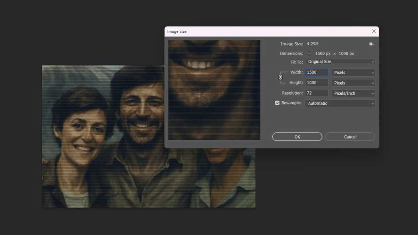Open the Image Size options gear menu
The image size is (418, 235).
point(371,44)
